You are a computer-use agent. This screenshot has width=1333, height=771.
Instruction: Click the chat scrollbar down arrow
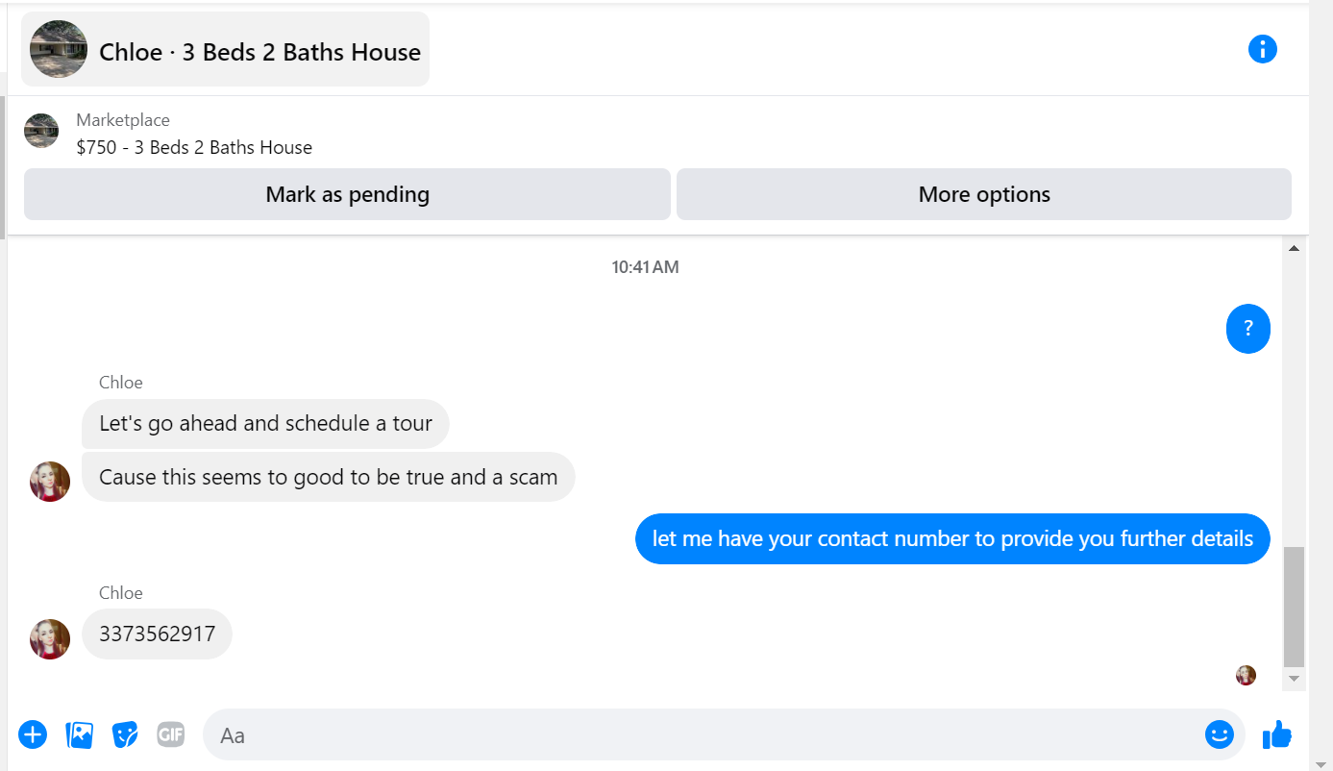pyautogui.click(x=1294, y=679)
